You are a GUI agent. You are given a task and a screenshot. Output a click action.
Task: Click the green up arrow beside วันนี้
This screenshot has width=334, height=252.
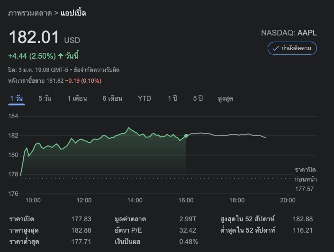click(61, 56)
